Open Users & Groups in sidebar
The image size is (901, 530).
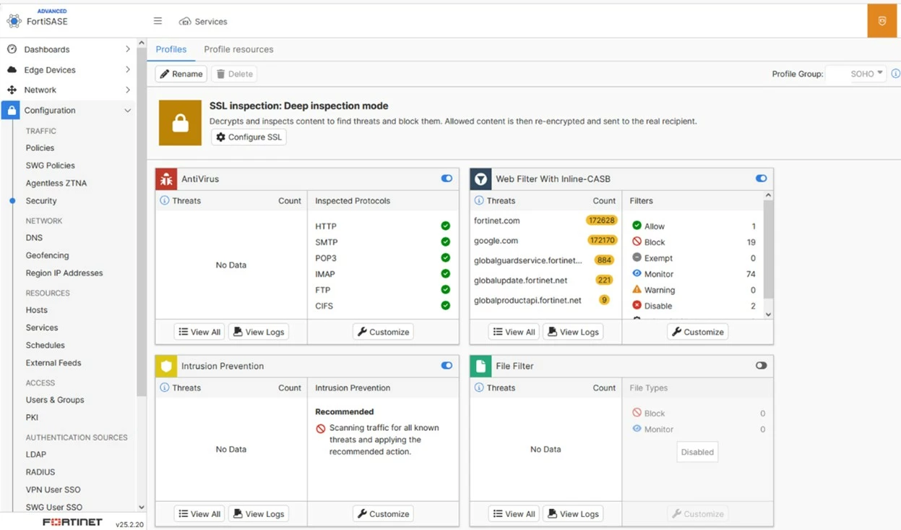coord(55,400)
